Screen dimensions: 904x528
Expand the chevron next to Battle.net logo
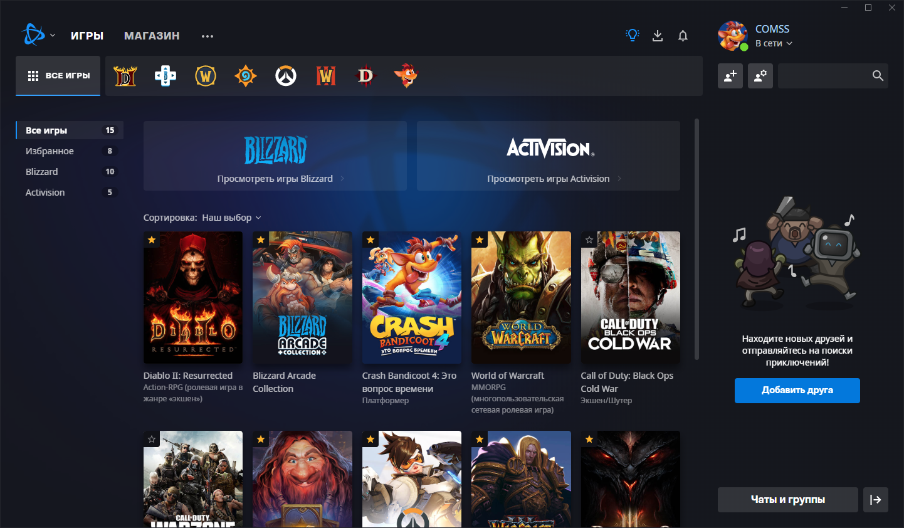[x=53, y=35]
